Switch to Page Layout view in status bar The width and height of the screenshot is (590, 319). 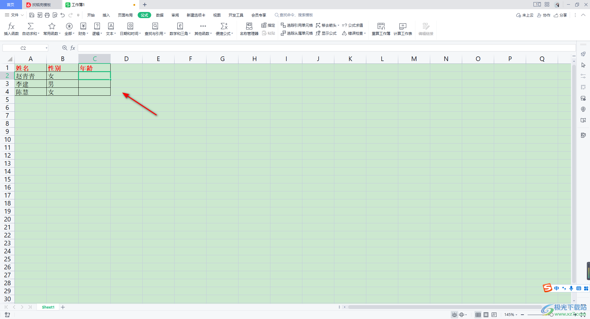[486, 315]
